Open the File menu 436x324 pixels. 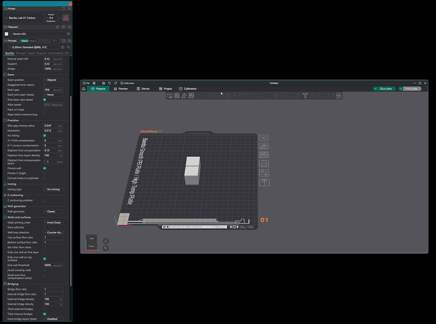86,83
